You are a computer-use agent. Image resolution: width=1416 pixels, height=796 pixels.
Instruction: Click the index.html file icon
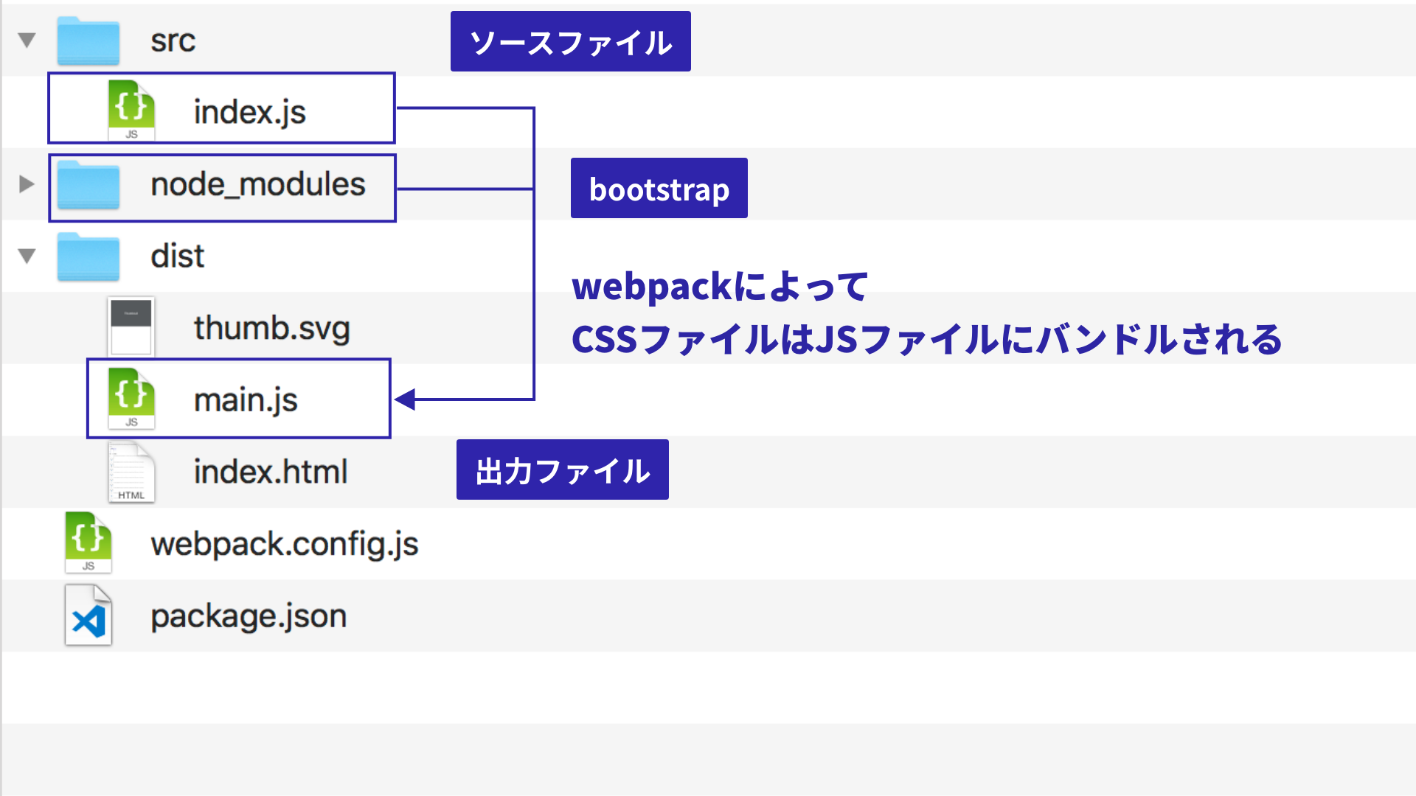click(x=131, y=472)
